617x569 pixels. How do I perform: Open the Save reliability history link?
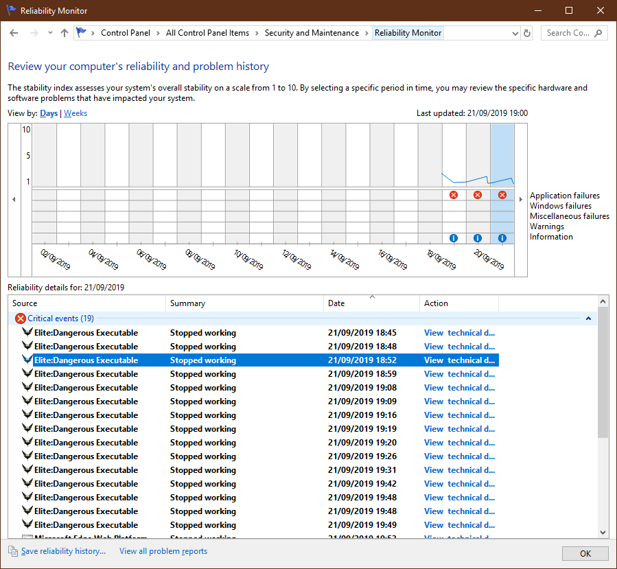click(63, 551)
